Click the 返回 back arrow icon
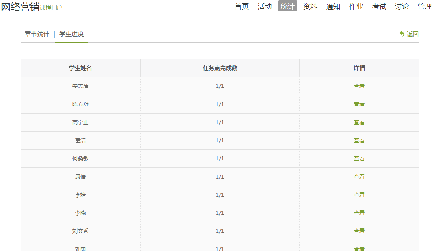Image resolution: width=434 pixels, height=251 pixels. 402,34
